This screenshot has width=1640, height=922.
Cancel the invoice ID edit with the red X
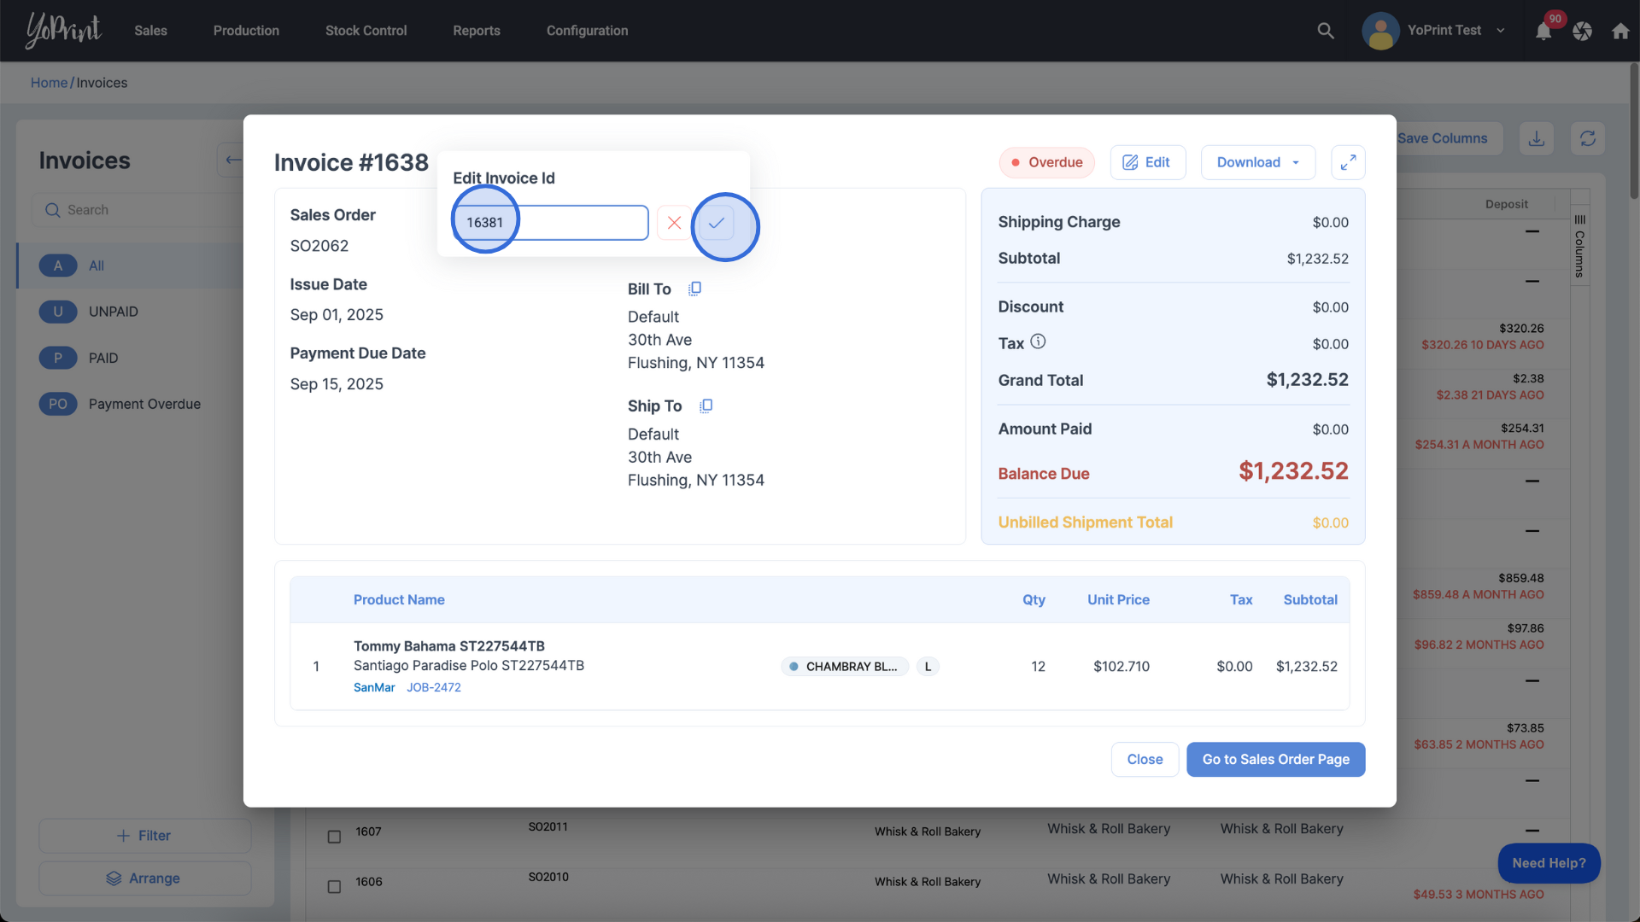(674, 223)
